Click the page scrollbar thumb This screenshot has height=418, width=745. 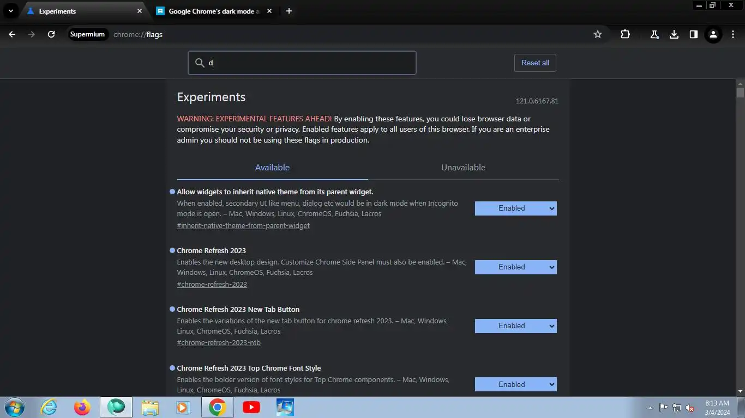tap(740, 93)
